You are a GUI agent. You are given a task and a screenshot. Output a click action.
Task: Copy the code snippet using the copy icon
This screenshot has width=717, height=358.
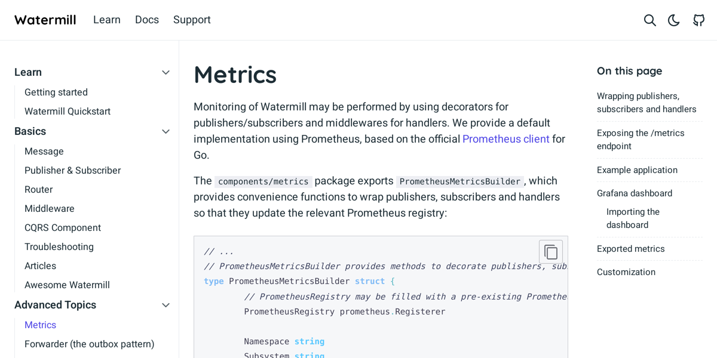pyautogui.click(x=550, y=251)
